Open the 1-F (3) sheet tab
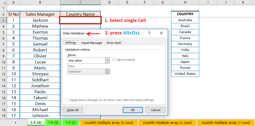255x126 pixels. coord(53,122)
